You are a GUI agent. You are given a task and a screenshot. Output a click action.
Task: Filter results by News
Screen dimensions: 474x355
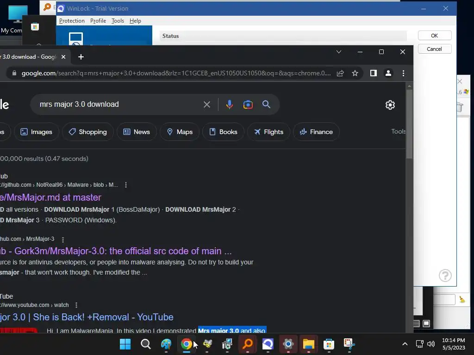coord(137,132)
